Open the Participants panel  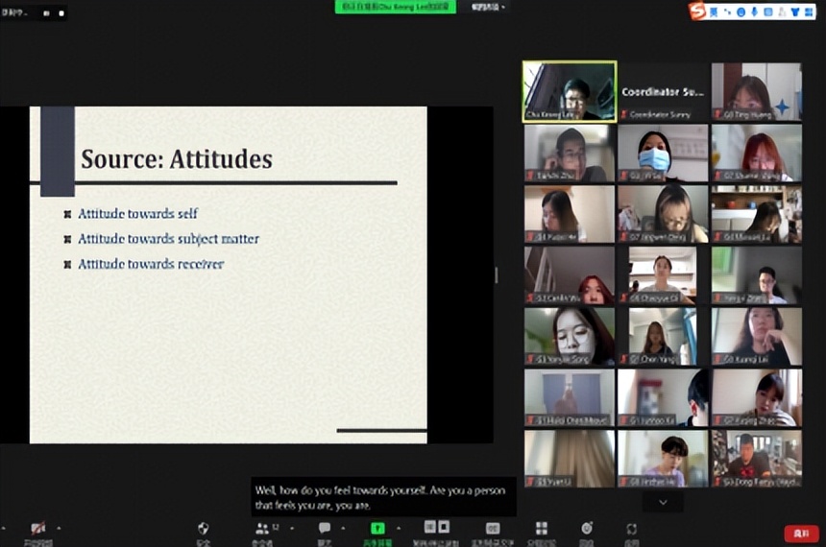[x=262, y=529]
